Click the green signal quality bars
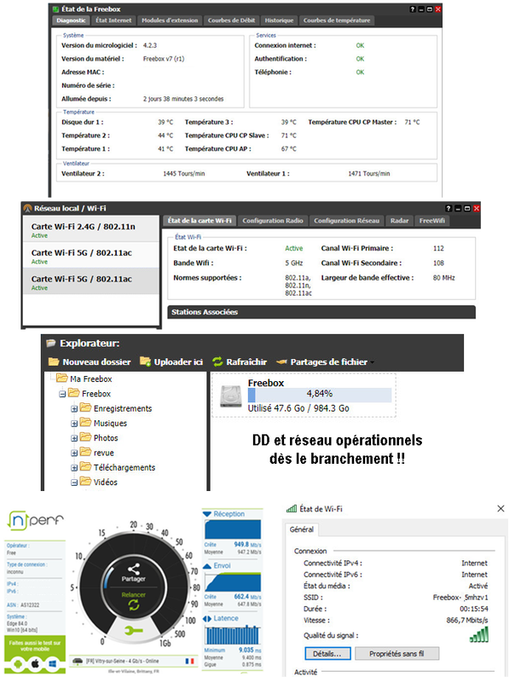Viewport: 515px width, 682px height. pyautogui.click(x=479, y=634)
